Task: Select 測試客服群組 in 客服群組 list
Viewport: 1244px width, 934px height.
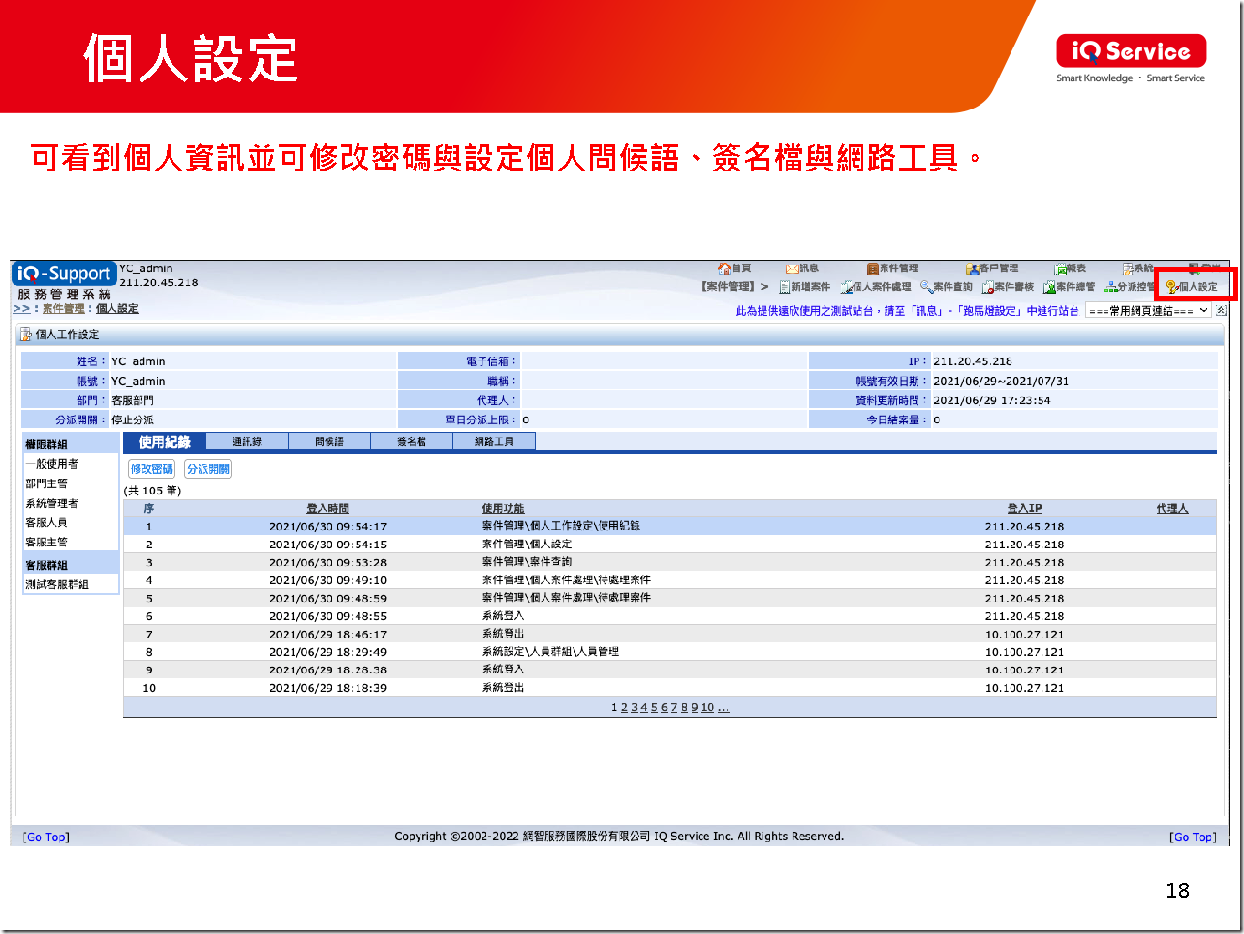Action: (57, 584)
